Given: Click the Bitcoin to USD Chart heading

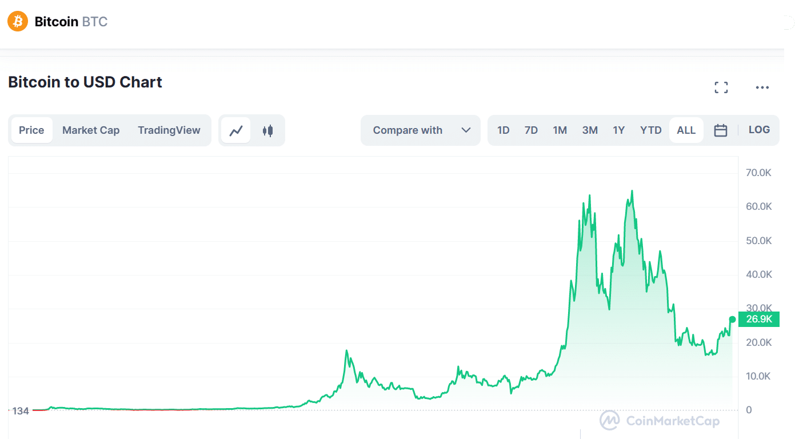Looking at the screenshot, I should (85, 82).
